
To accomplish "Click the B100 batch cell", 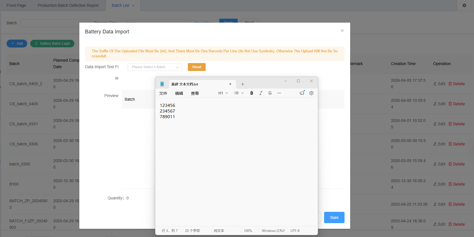I will (x=14, y=184).
